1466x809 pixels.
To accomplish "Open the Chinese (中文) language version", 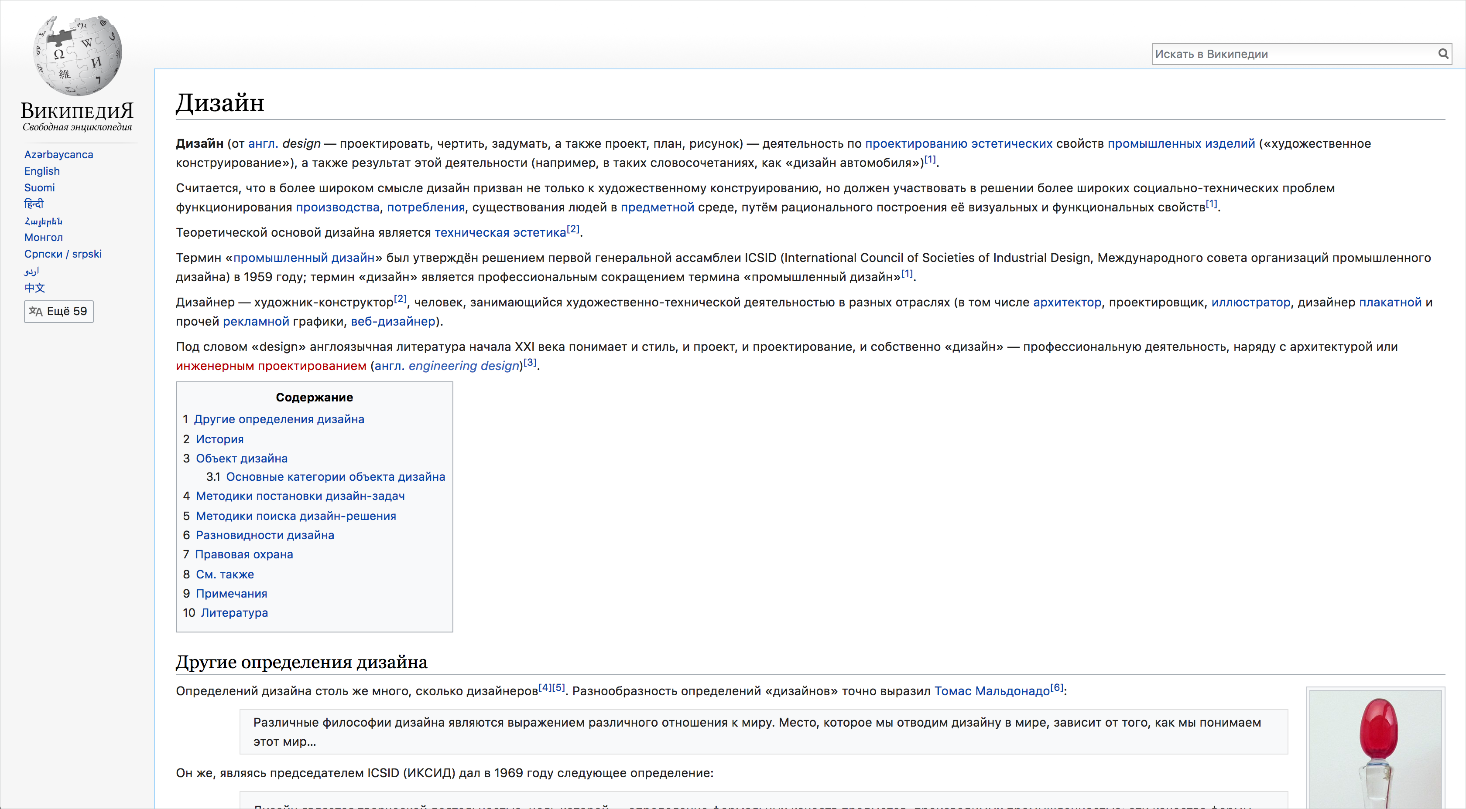I will tap(34, 288).
